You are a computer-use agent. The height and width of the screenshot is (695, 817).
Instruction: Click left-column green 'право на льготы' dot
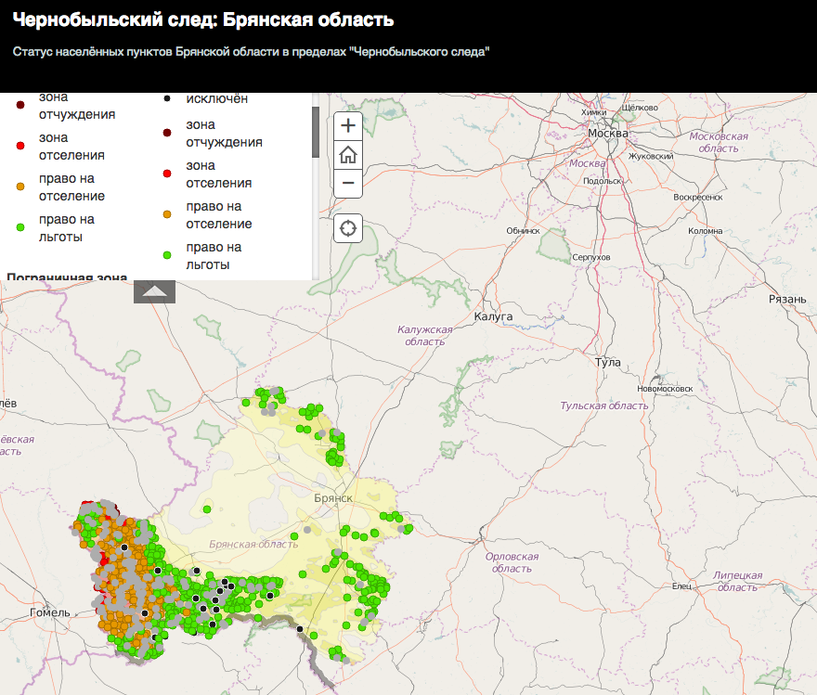tap(20, 227)
